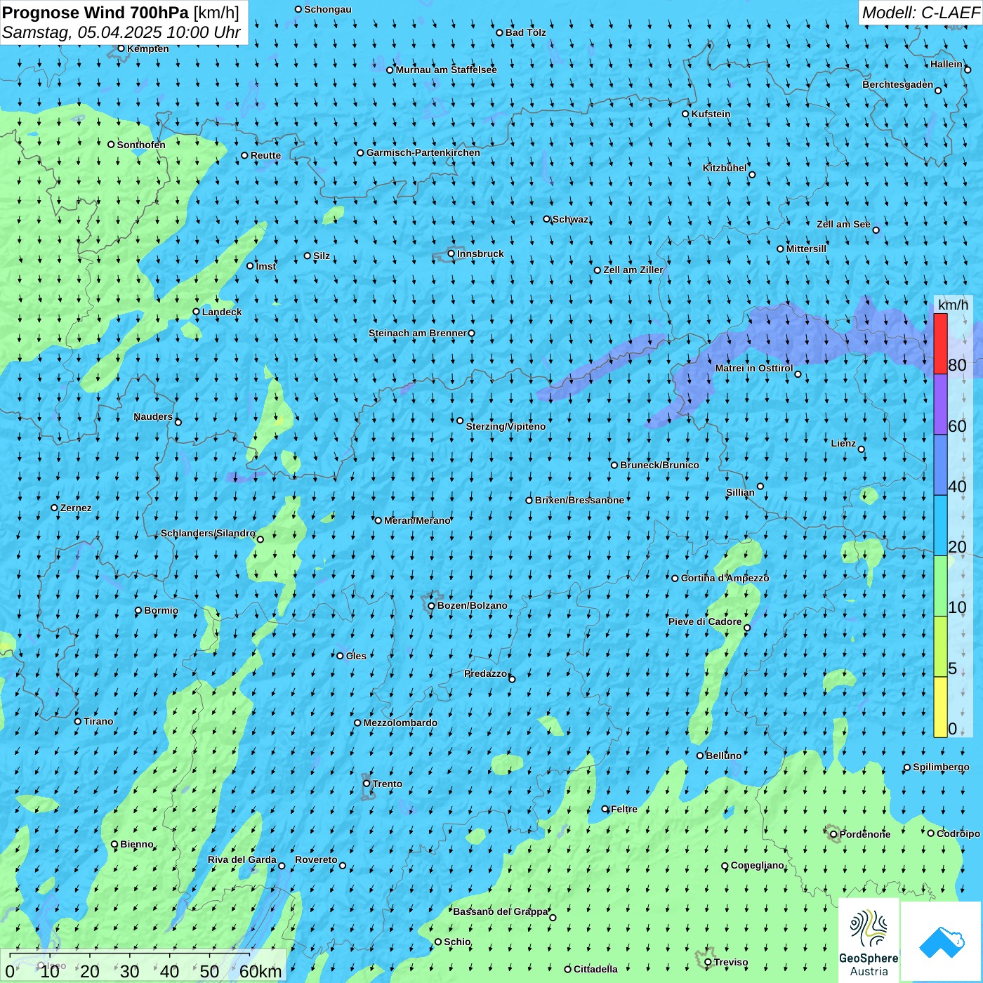This screenshot has width=983, height=983.
Task: Click the 'Murnau am Staffelsee' label
Action: tap(447, 70)
